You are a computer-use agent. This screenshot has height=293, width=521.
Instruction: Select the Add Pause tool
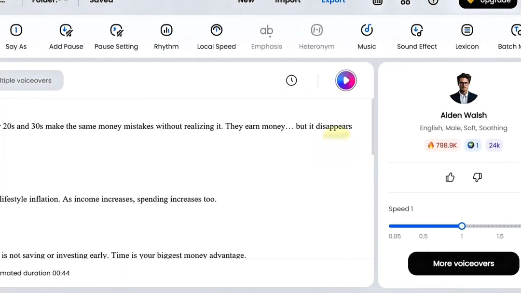click(66, 37)
